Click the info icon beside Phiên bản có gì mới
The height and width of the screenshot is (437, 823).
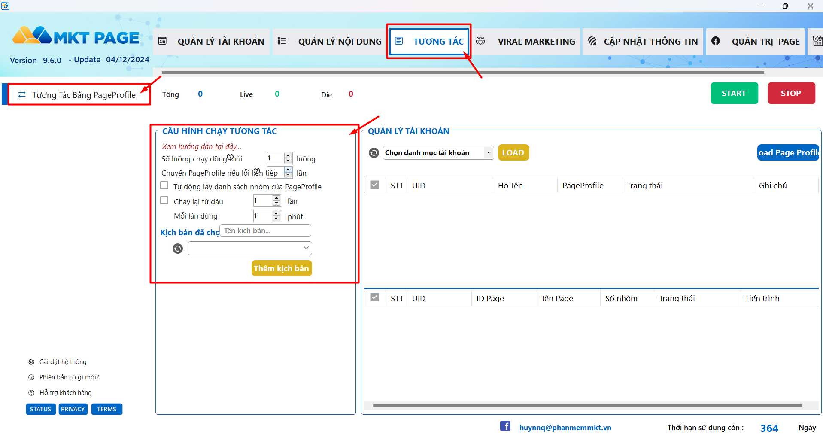[31, 377]
